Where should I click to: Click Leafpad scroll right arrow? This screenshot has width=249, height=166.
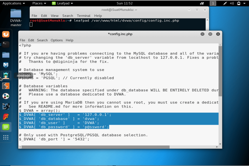[217, 147]
